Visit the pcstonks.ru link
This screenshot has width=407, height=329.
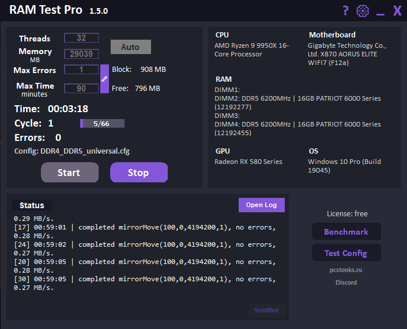[346, 270]
